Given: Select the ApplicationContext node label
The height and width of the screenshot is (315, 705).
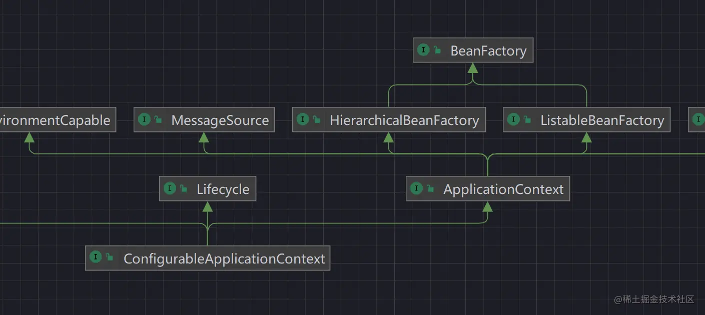Looking at the screenshot, I should tap(503, 189).
